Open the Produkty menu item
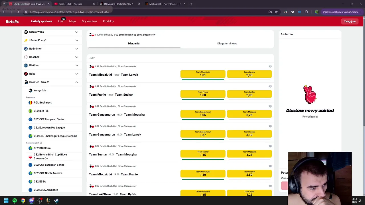This screenshot has width=365, height=205. 108,21
